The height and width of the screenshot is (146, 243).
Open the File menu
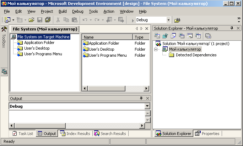tap(7, 11)
